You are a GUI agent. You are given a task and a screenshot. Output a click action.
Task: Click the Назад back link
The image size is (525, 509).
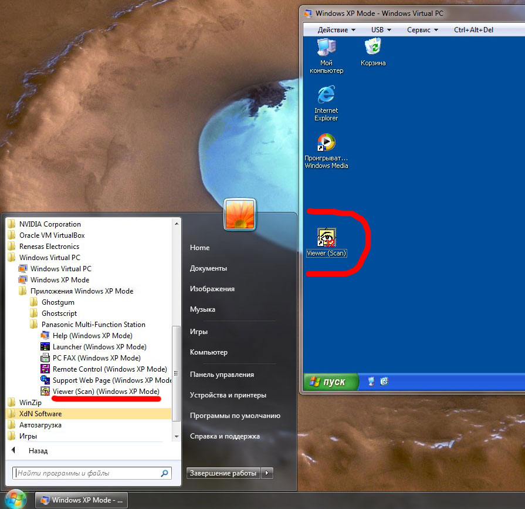tap(38, 451)
